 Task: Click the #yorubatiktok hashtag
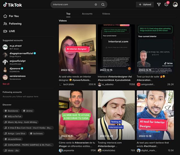[x=123, y=80]
